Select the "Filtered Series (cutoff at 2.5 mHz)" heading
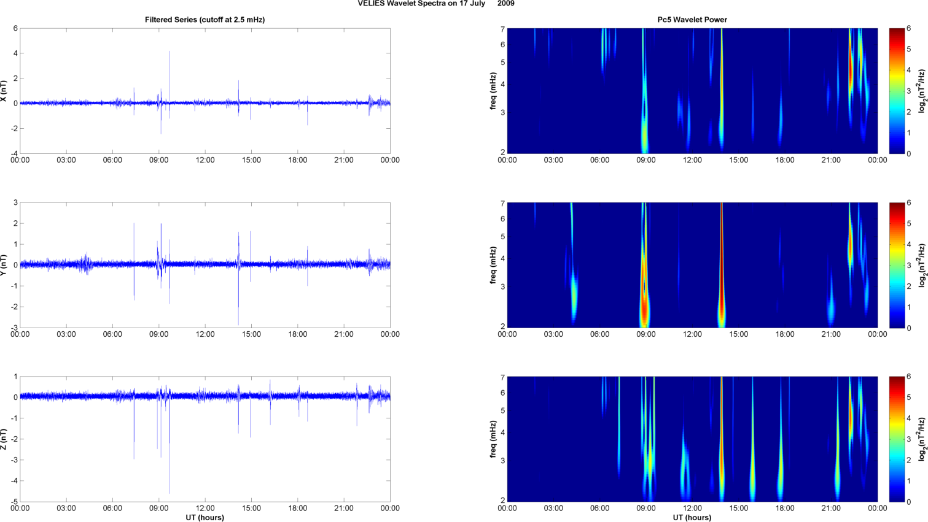The image size is (928, 522). point(205,20)
